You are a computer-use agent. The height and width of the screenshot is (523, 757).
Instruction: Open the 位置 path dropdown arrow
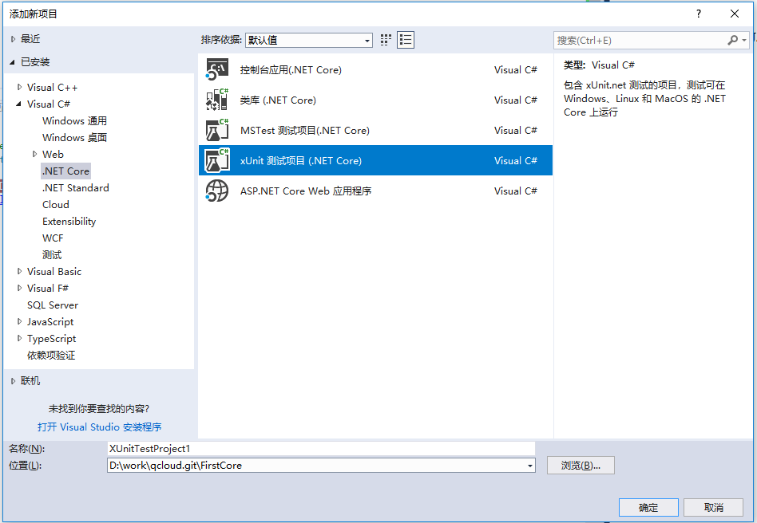click(x=530, y=466)
